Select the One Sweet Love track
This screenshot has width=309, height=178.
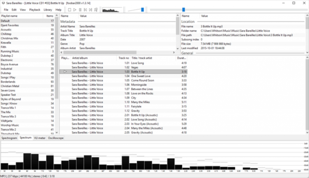pos(123,76)
